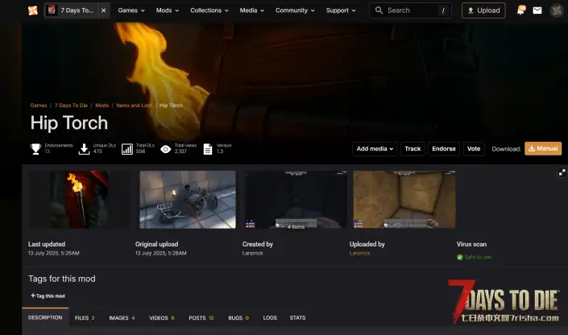
Task: Open the torch on wall thumbnail
Action: 79,200
